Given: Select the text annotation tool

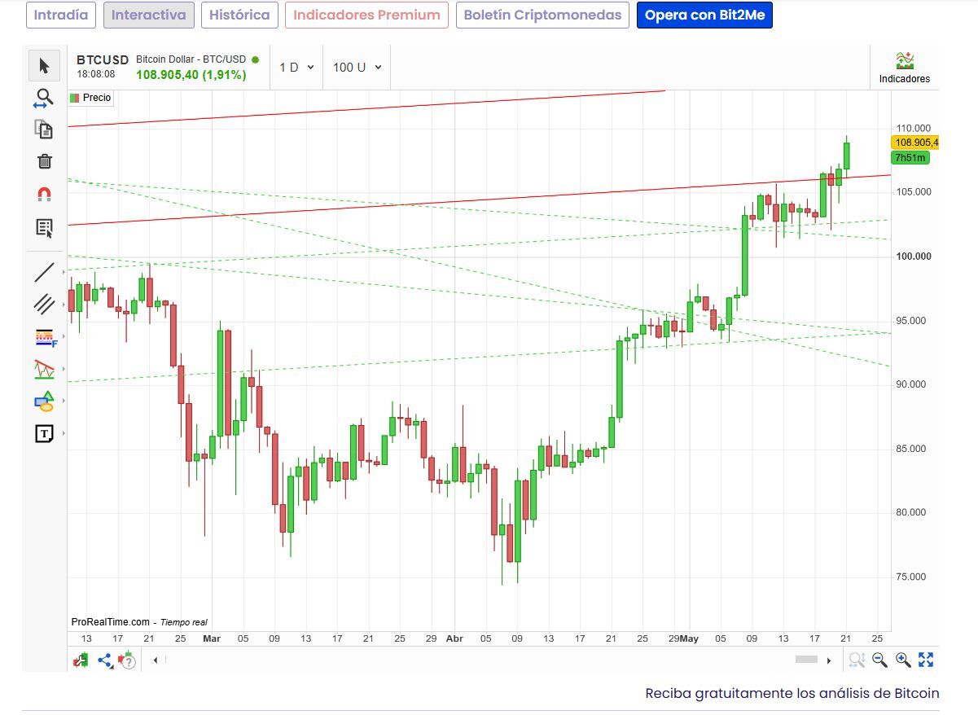Looking at the screenshot, I should [x=44, y=434].
